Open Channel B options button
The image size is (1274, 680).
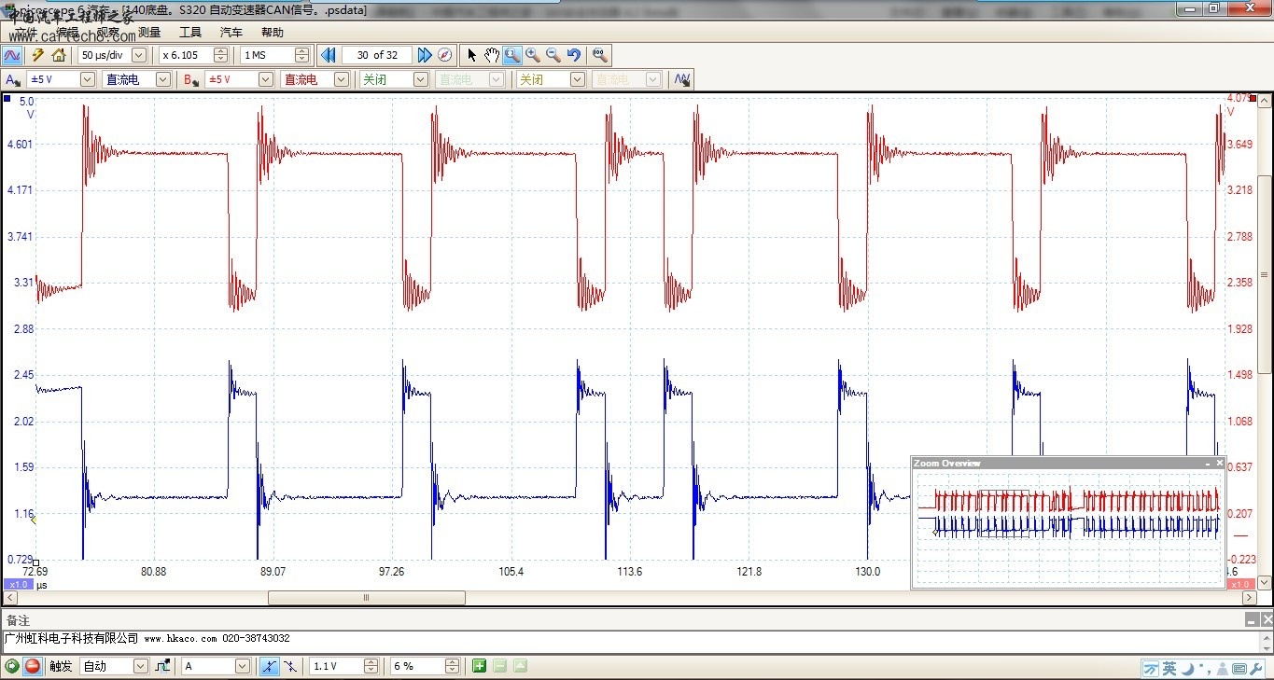191,79
